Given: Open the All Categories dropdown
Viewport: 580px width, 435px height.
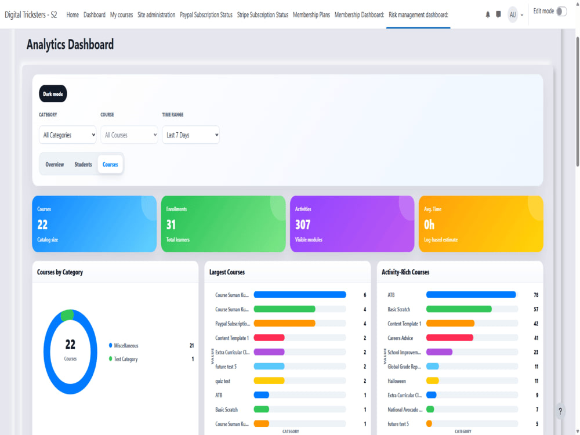Looking at the screenshot, I should tap(68, 135).
